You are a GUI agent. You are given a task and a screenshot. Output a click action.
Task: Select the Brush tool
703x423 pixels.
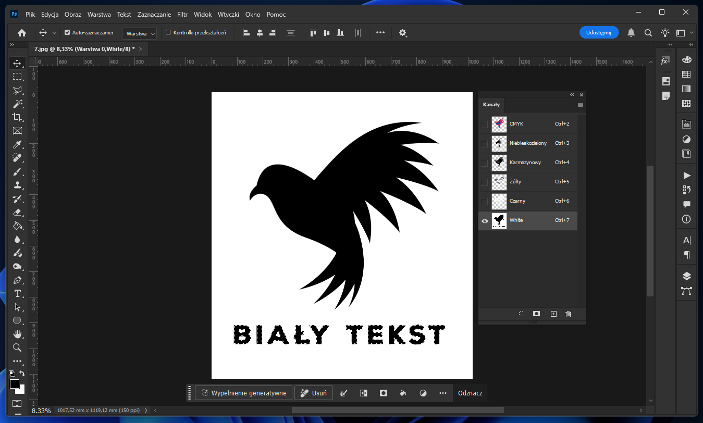pyautogui.click(x=17, y=171)
